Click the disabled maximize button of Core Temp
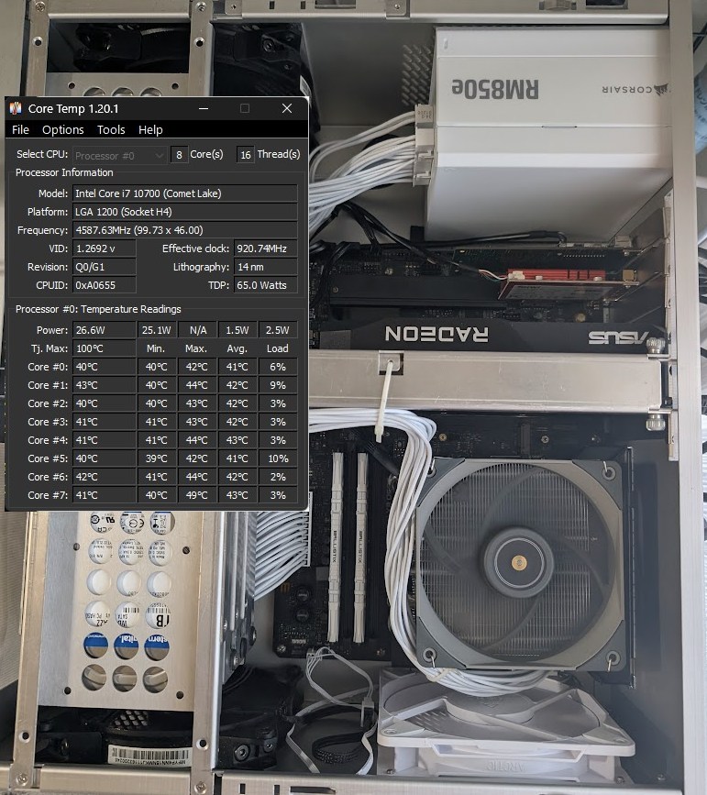Screen dimensions: 707x795 (245, 108)
